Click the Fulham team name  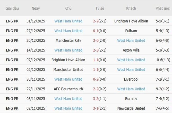(x=131, y=31)
